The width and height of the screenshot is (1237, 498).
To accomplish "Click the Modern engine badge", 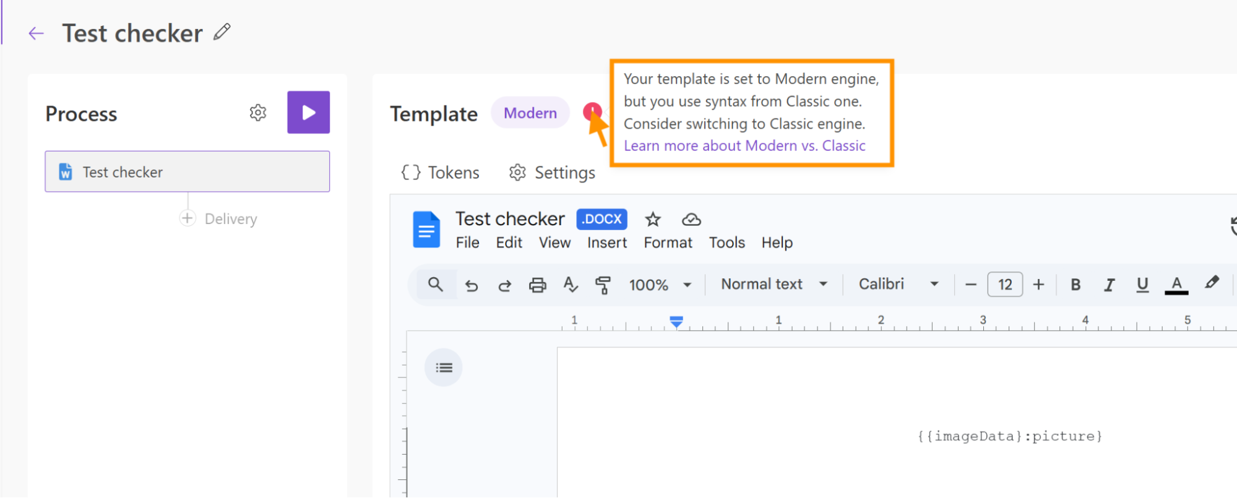I will point(530,113).
